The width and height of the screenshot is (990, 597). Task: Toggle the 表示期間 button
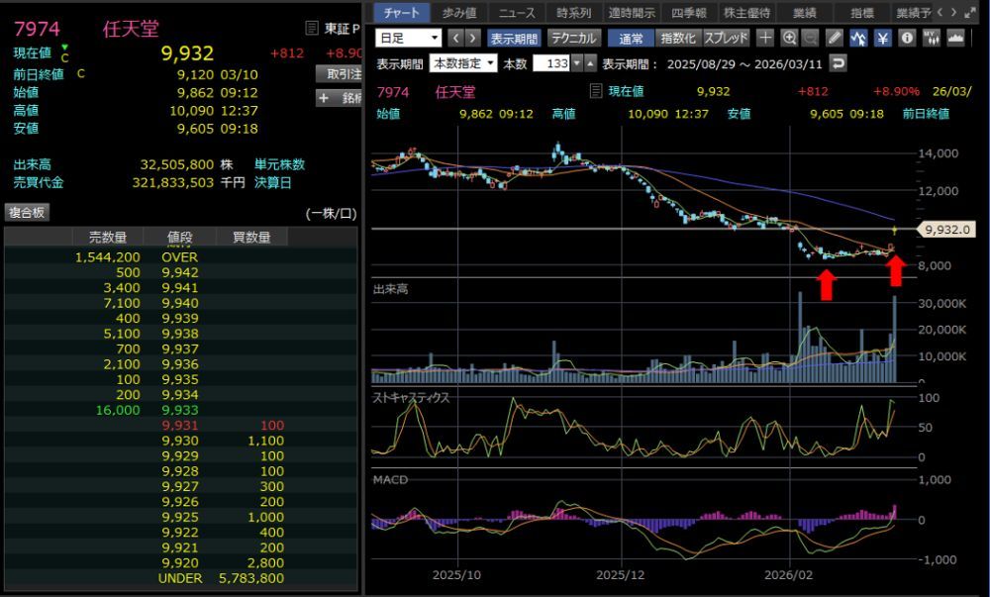tap(514, 38)
